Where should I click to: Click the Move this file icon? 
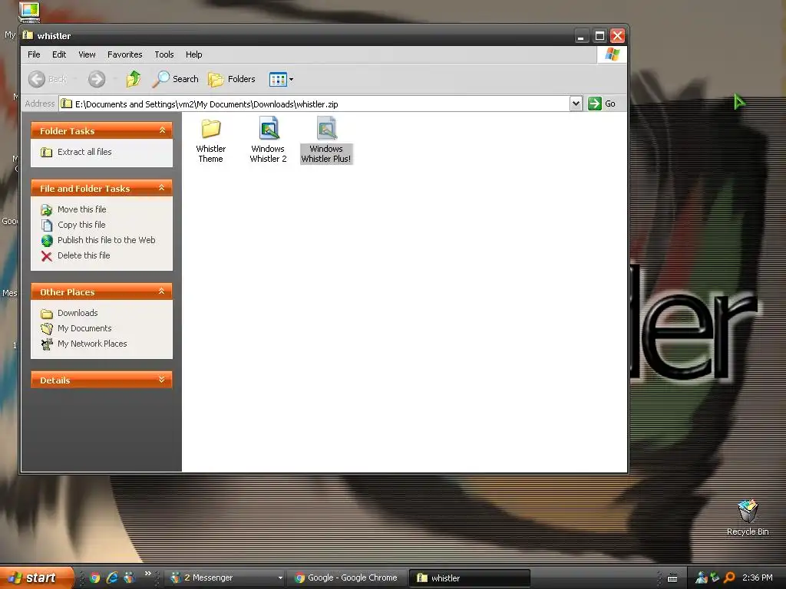[47, 210]
